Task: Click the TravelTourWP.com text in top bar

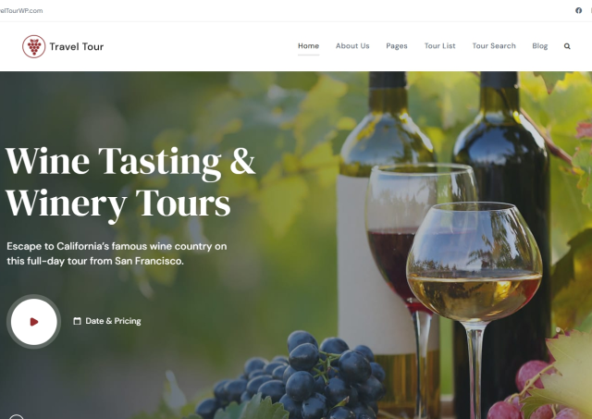Action: [21, 10]
